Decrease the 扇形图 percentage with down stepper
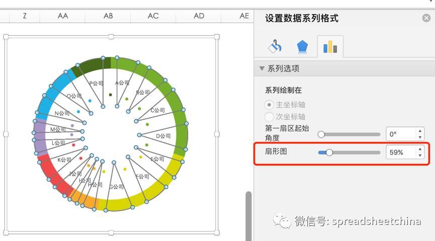The image size is (435, 241). (420, 155)
